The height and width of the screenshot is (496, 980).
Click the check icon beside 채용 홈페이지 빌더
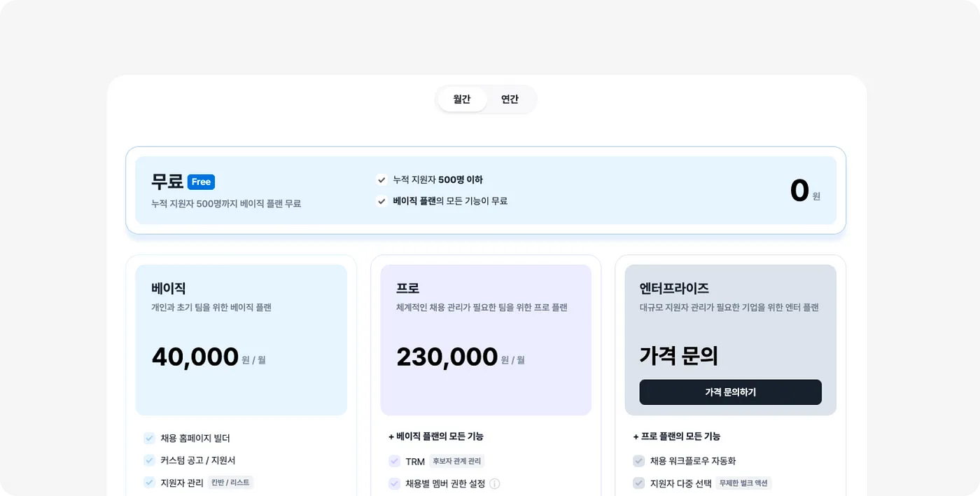[x=149, y=439]
